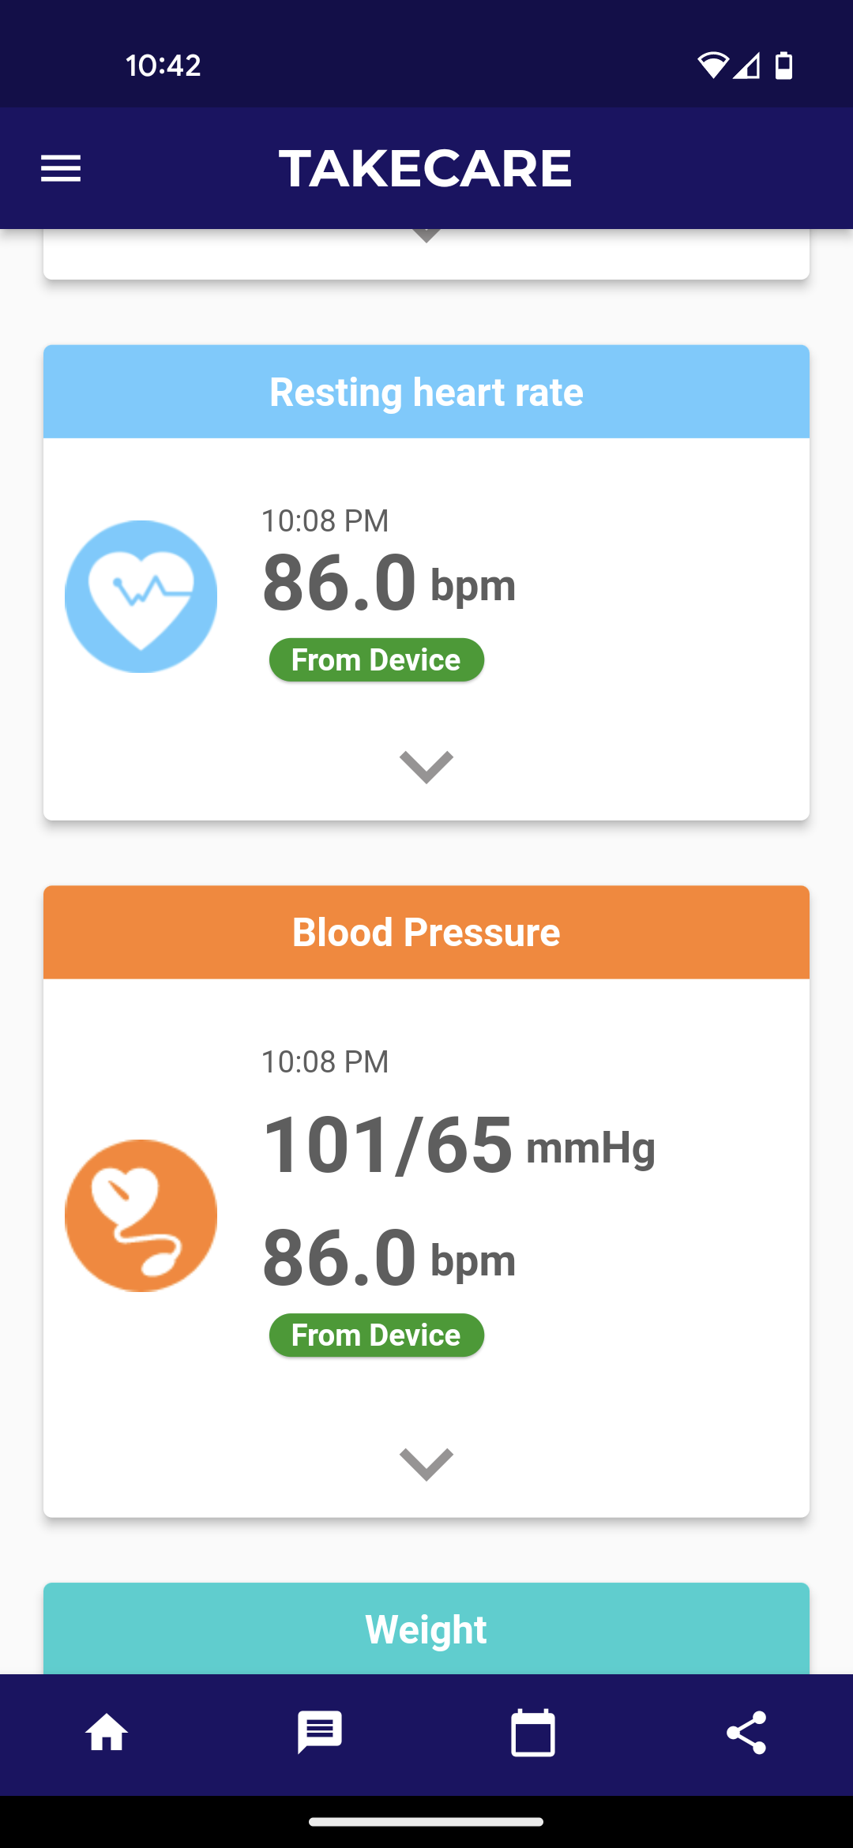
Task: Tap the TAKECARE app title
Action: (425, 168)
